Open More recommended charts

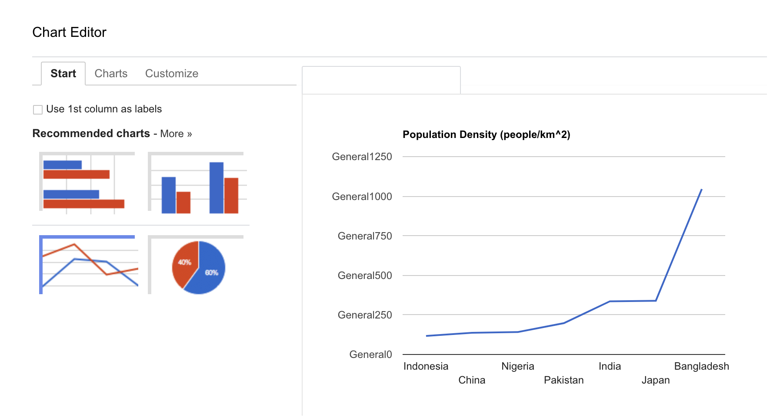point(176,134)
